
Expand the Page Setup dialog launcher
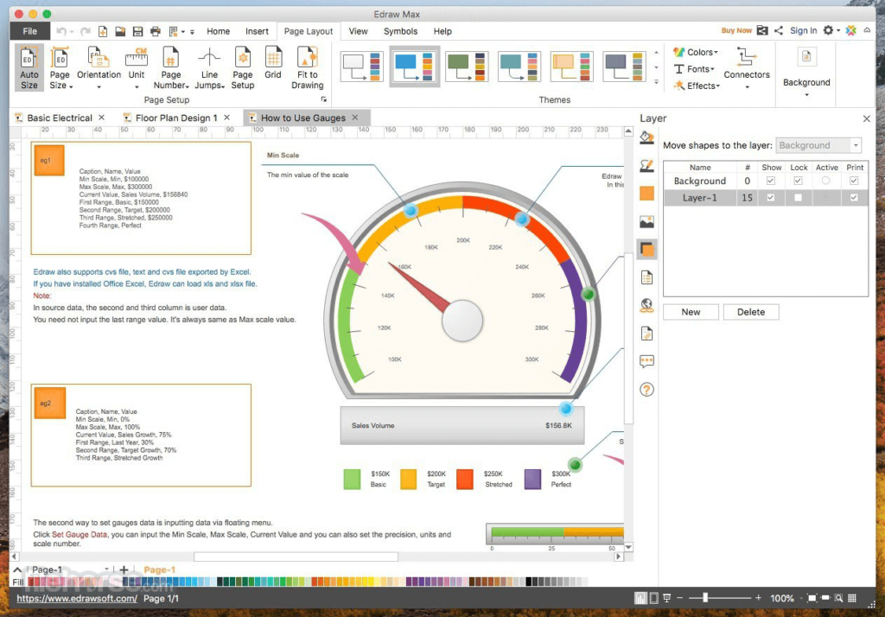coord(324,99)
